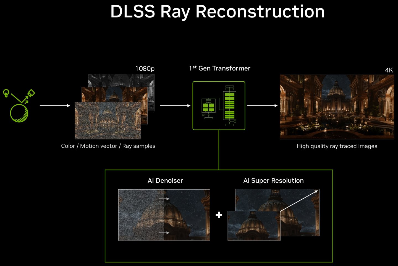This screenshot has height=266, width=398.
Task: Click the transformer network diagram box
Action: [219, 105]
